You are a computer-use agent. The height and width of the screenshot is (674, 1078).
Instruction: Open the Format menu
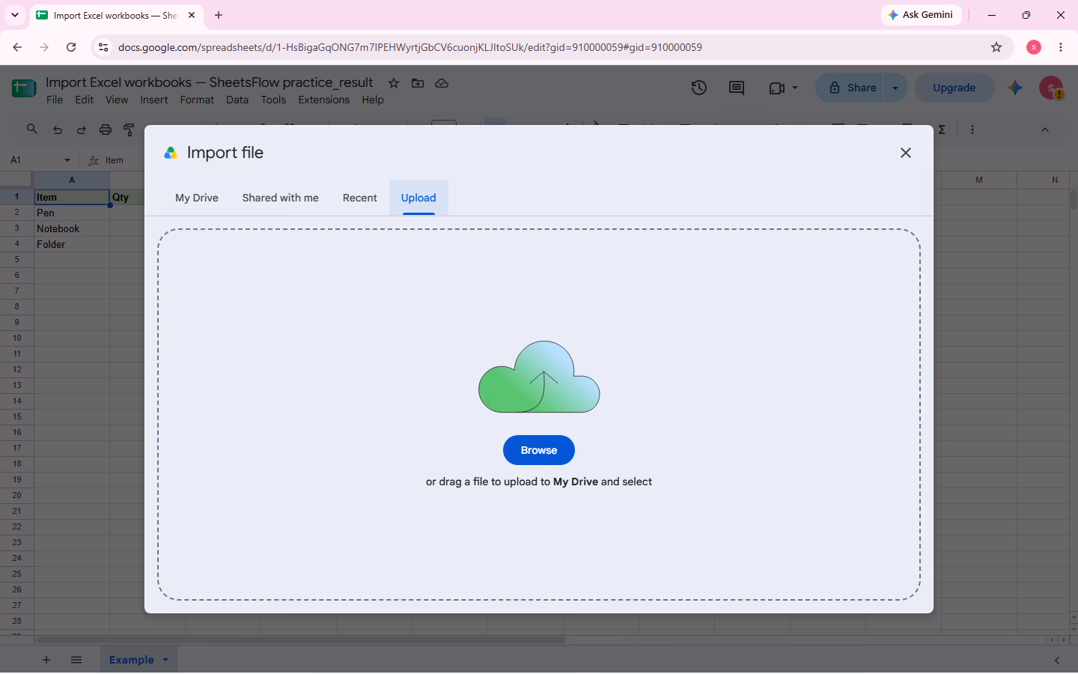[x=197, y=100]
